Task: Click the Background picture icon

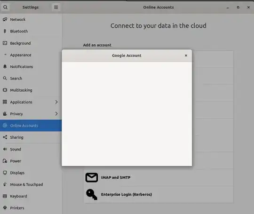Action: [5, 43]
